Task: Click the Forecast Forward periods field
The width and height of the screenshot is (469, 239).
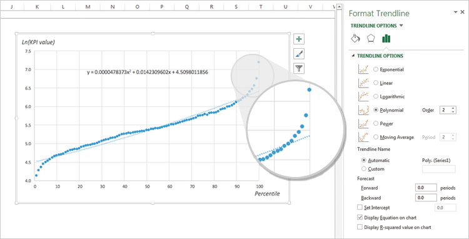Action: 426,188
